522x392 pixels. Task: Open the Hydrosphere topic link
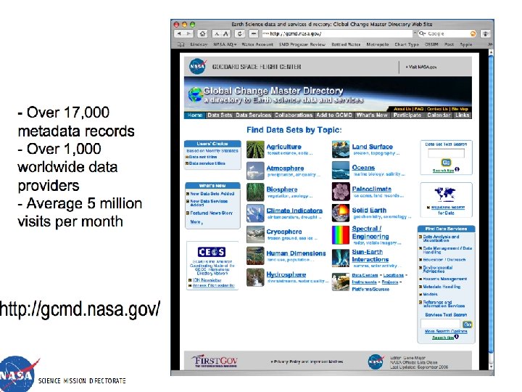[286, 274]
